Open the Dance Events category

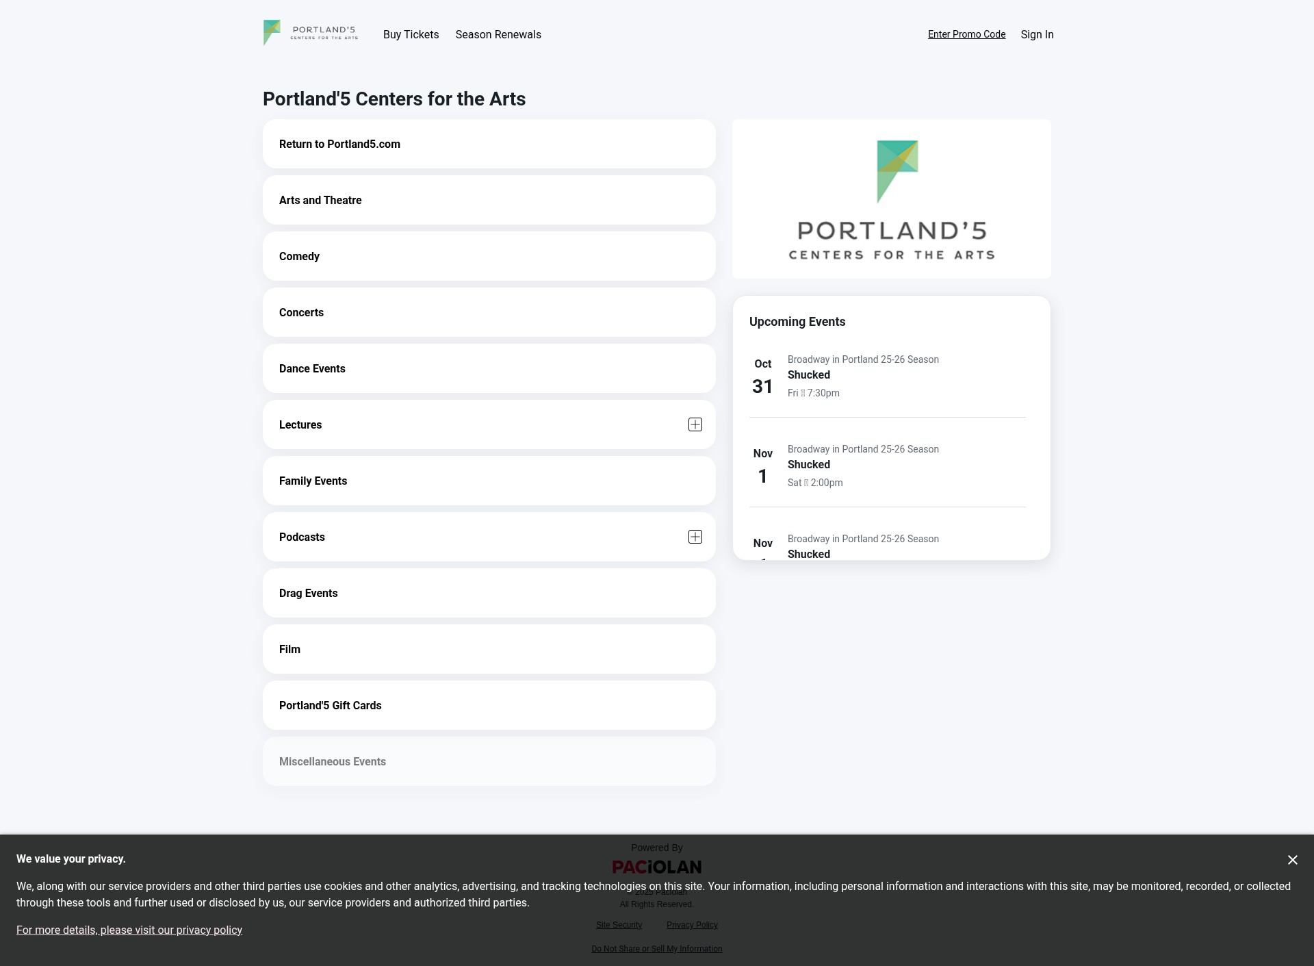[x=489, y=368]
